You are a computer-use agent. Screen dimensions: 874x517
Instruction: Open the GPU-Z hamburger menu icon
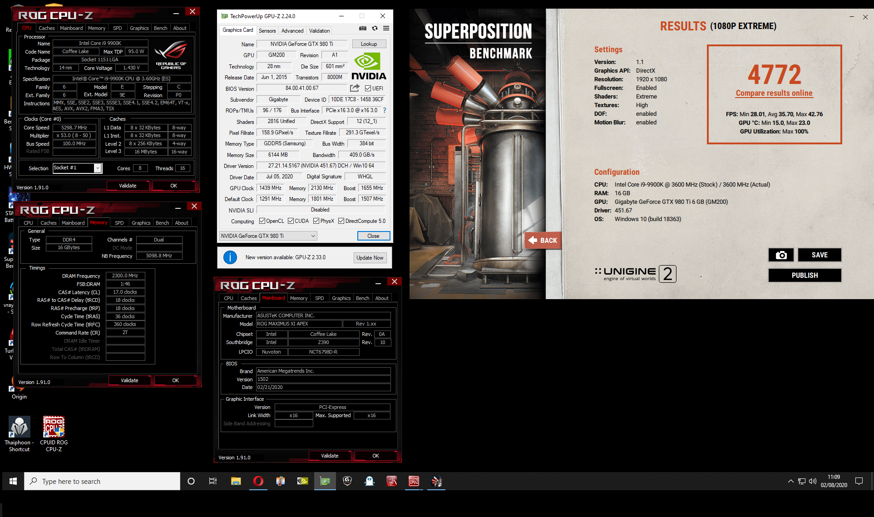386,28
